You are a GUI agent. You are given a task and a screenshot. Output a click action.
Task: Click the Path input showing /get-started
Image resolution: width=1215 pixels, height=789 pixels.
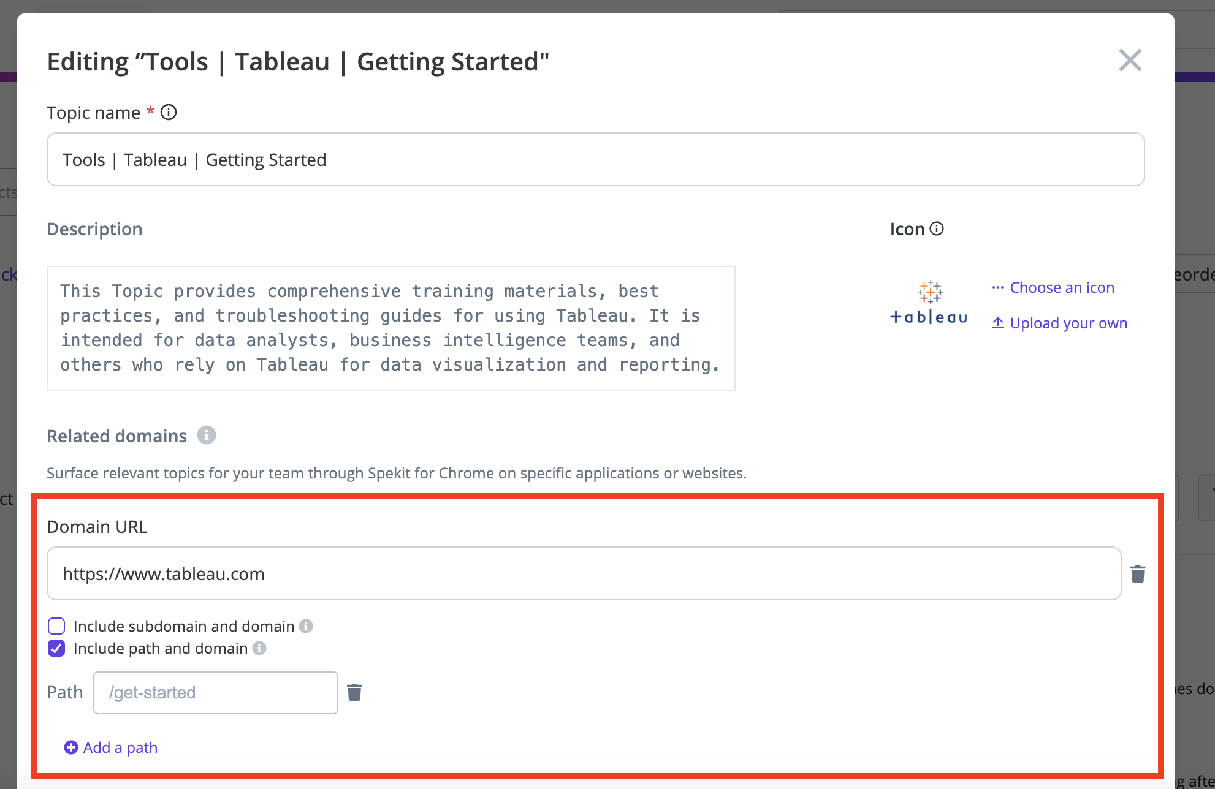pyautogui.click(x=216, y=693)
